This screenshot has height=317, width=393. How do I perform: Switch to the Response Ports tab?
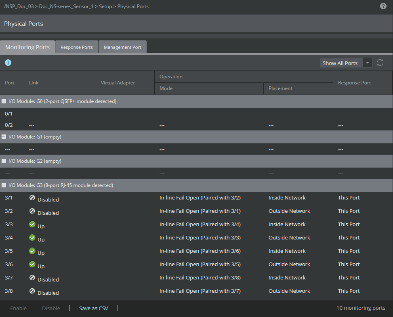[76, 47]
